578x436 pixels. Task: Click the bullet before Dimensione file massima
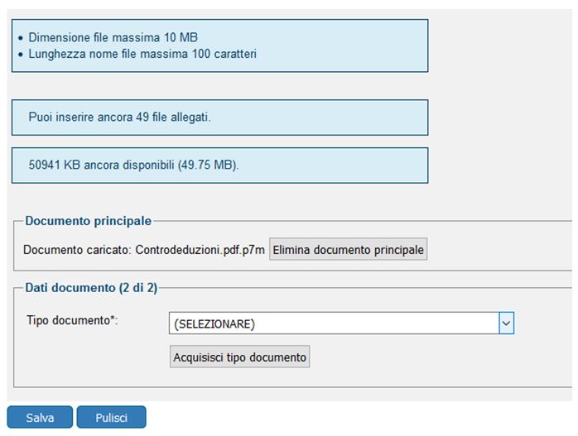pos(21,38)
